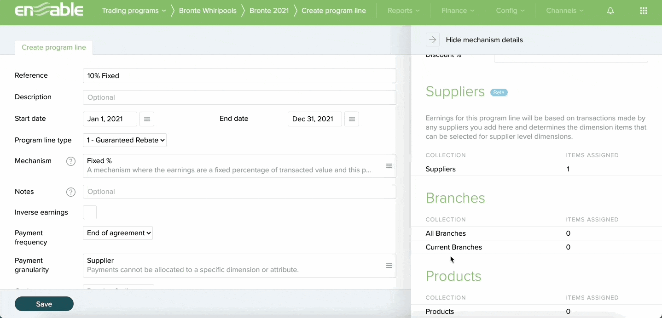Open the Payment granularity list icon
662x318 pixels.
pyautogui.click(x=389, y=266)
